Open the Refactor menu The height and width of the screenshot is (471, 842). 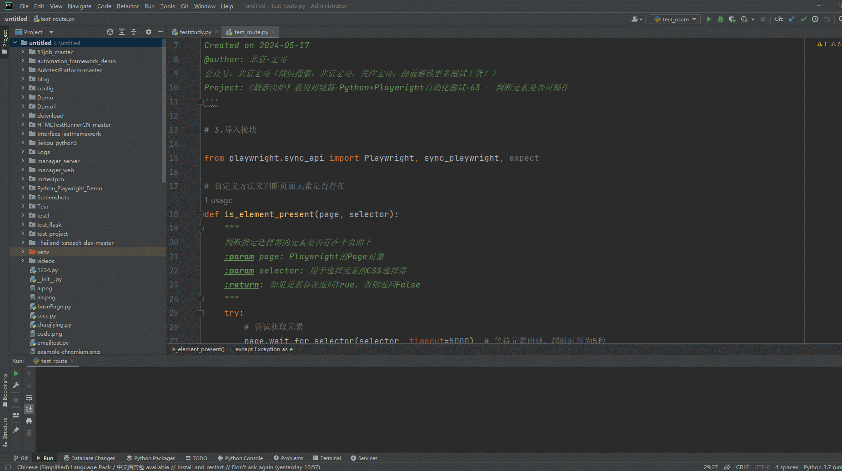tap(128, 6)
